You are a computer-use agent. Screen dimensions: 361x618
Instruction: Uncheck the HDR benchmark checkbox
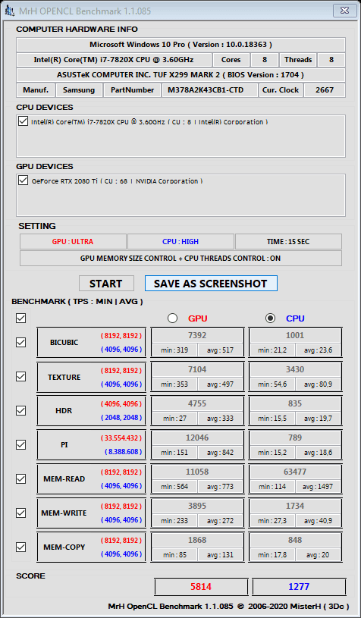(20, 410)
